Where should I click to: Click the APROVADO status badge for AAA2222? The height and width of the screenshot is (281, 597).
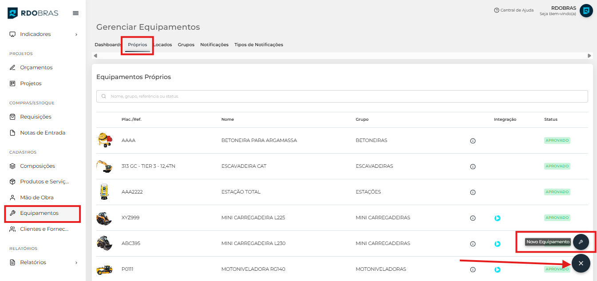(x=557, y=192)
